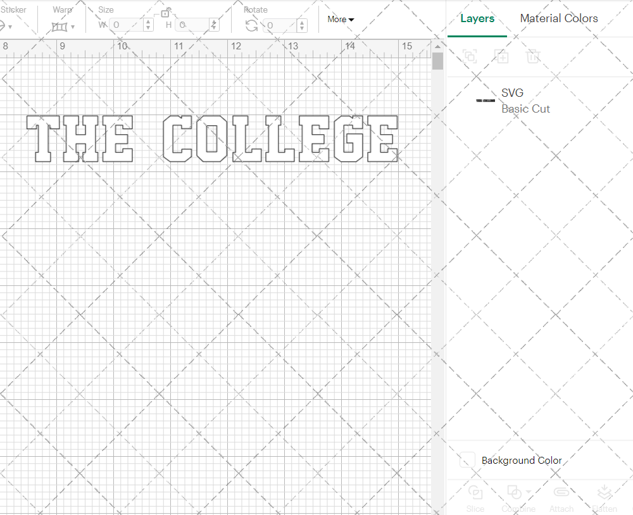The image size is (633, 515).
Task: Click the Height size input field
Action: point(193,25)
